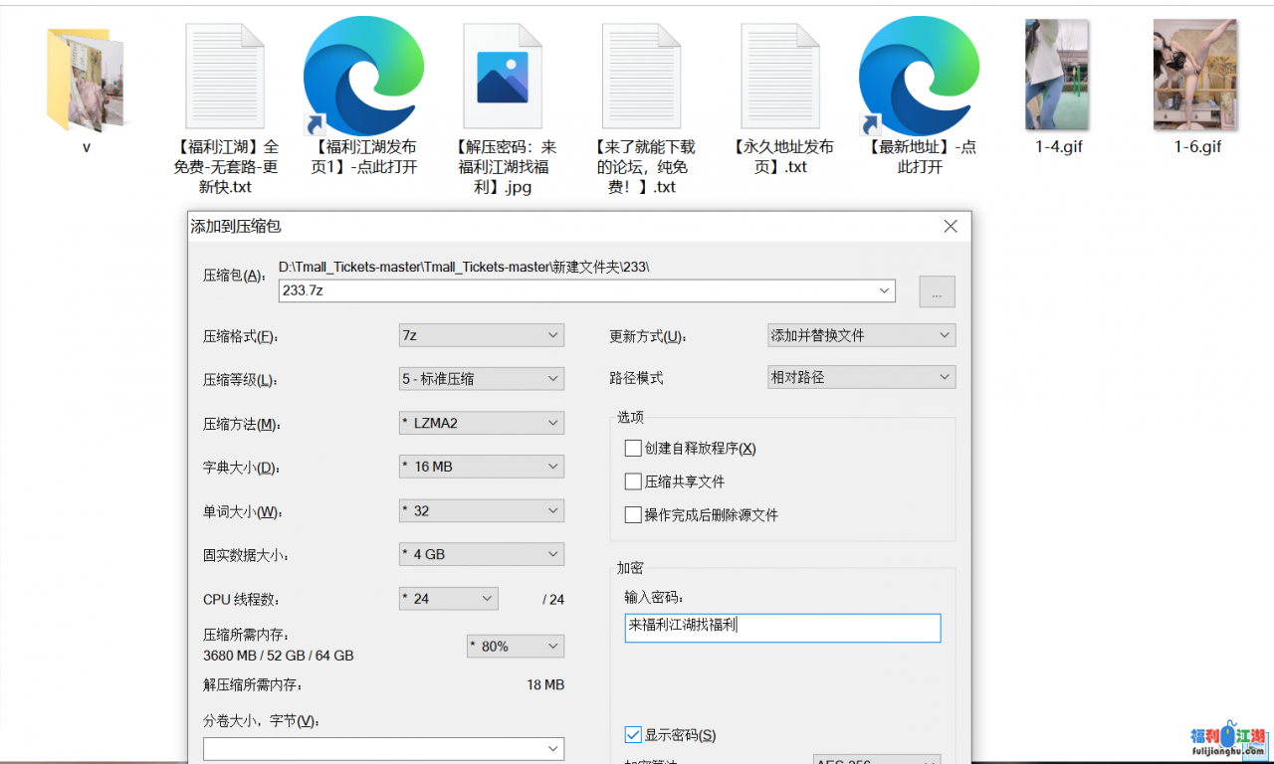Enable 操作完成后删除源文件 option
Image resolution: width=1274 pixels, height=764 pixels.
pos(633,515)
